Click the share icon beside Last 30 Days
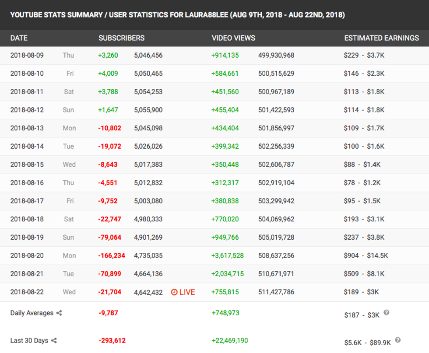The height and width of the screenshot is (353, 429). point(54,341)
